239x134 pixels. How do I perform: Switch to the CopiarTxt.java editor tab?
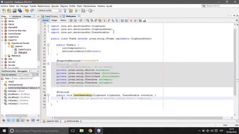pos(51,16)
